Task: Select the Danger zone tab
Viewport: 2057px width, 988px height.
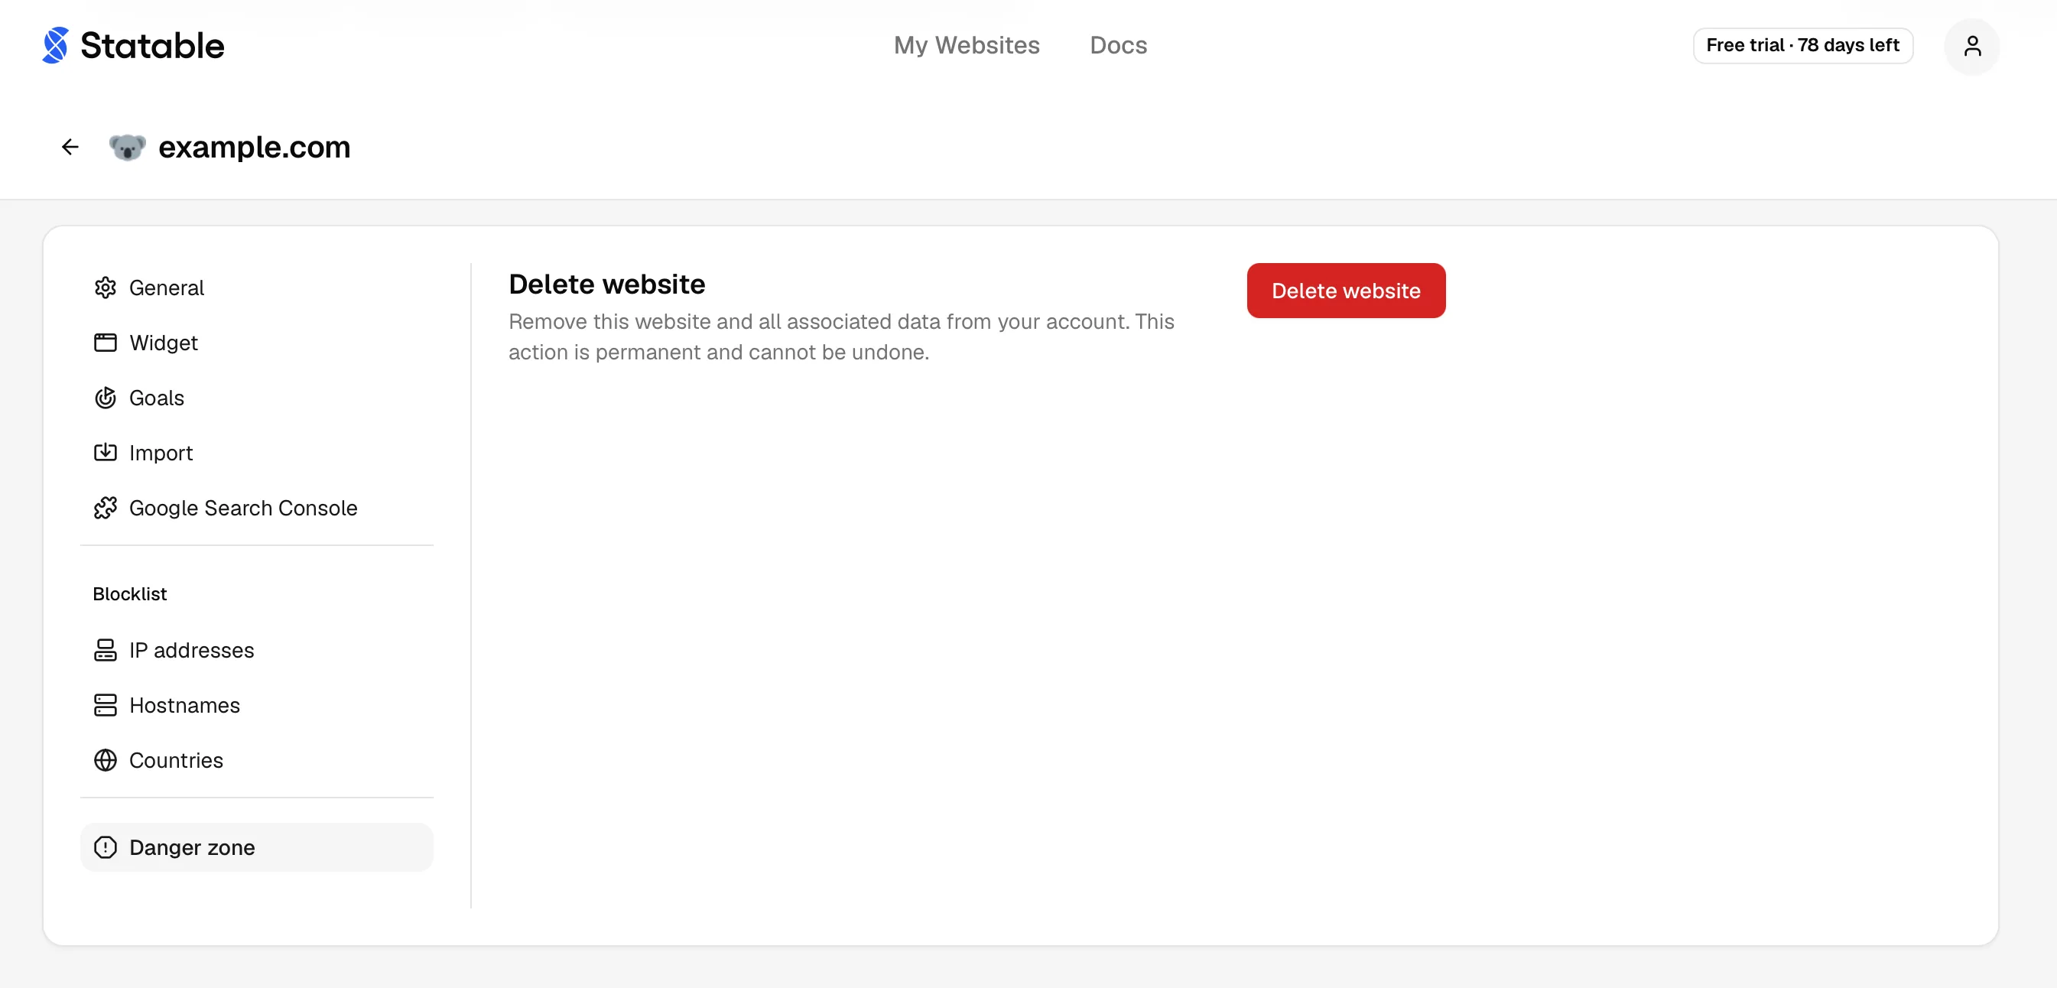Action: pyautogui.click(x=256, y=847)
